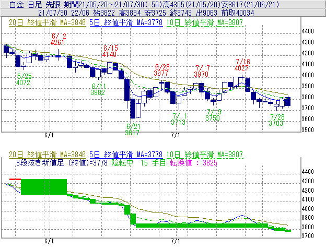
Task: Click the 7/7 3970 high label
Action: pyautogui.click(x=202, y=71)
